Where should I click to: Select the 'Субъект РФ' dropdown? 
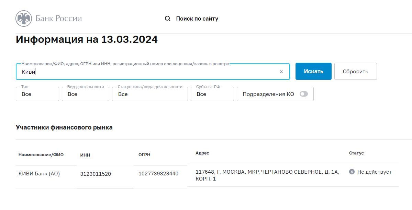tap(212, 94)
